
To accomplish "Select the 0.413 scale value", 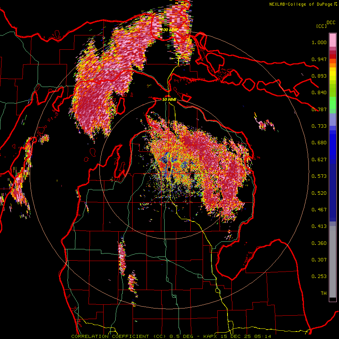I will [319, 226].
